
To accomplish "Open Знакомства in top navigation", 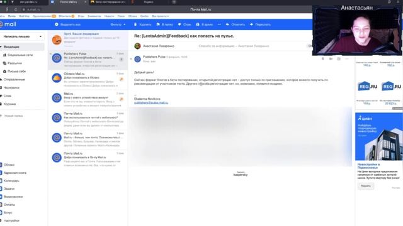I will coord(94,16).
